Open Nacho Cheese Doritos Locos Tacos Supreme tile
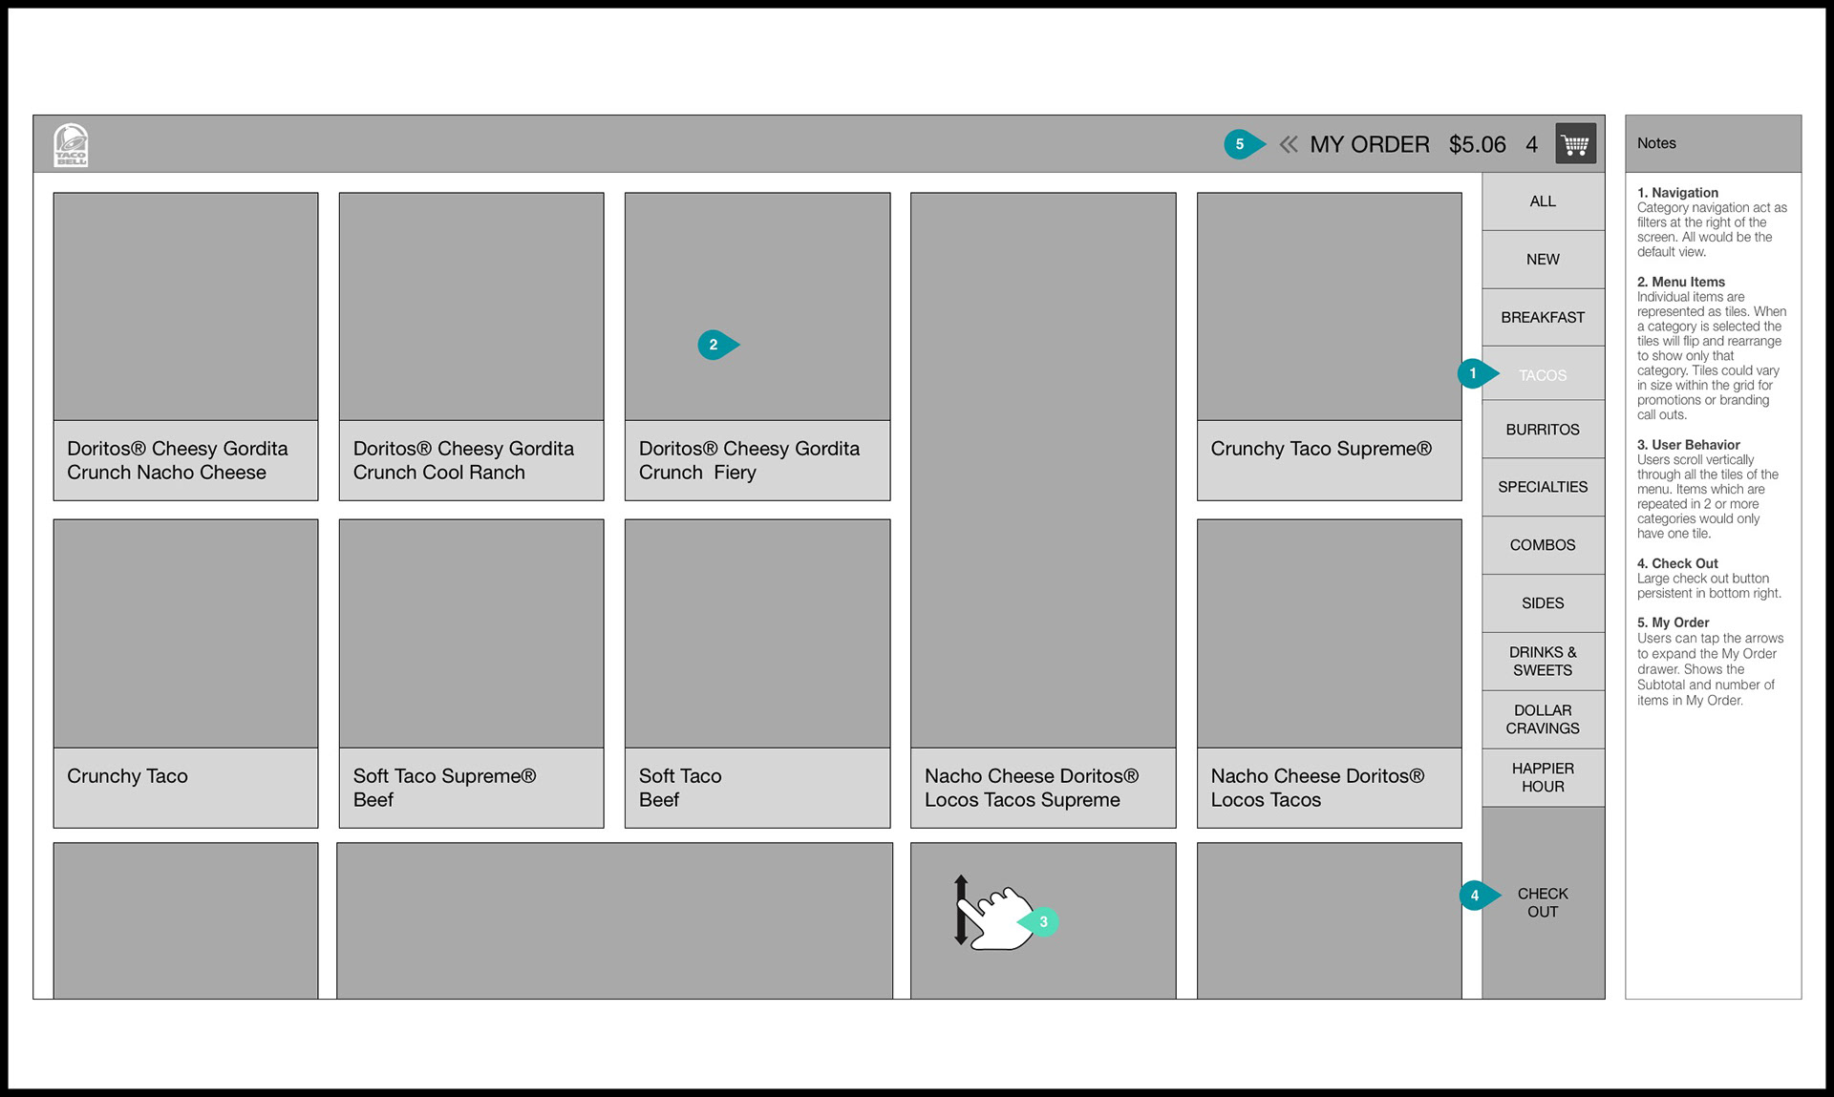Viewport: 1834px width, 1097px height. [1043, 510]
